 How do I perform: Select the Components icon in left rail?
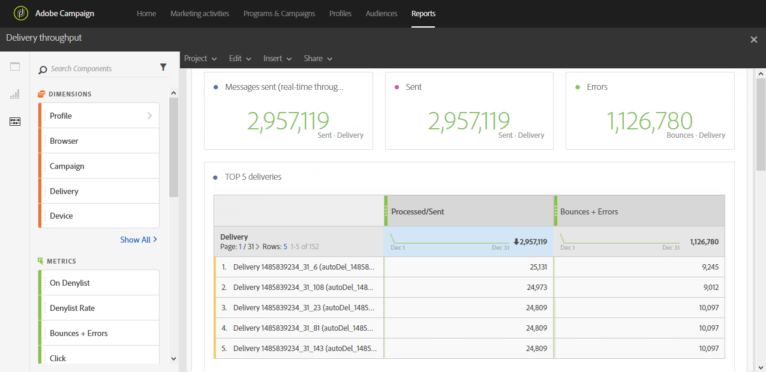coord(15,122)
